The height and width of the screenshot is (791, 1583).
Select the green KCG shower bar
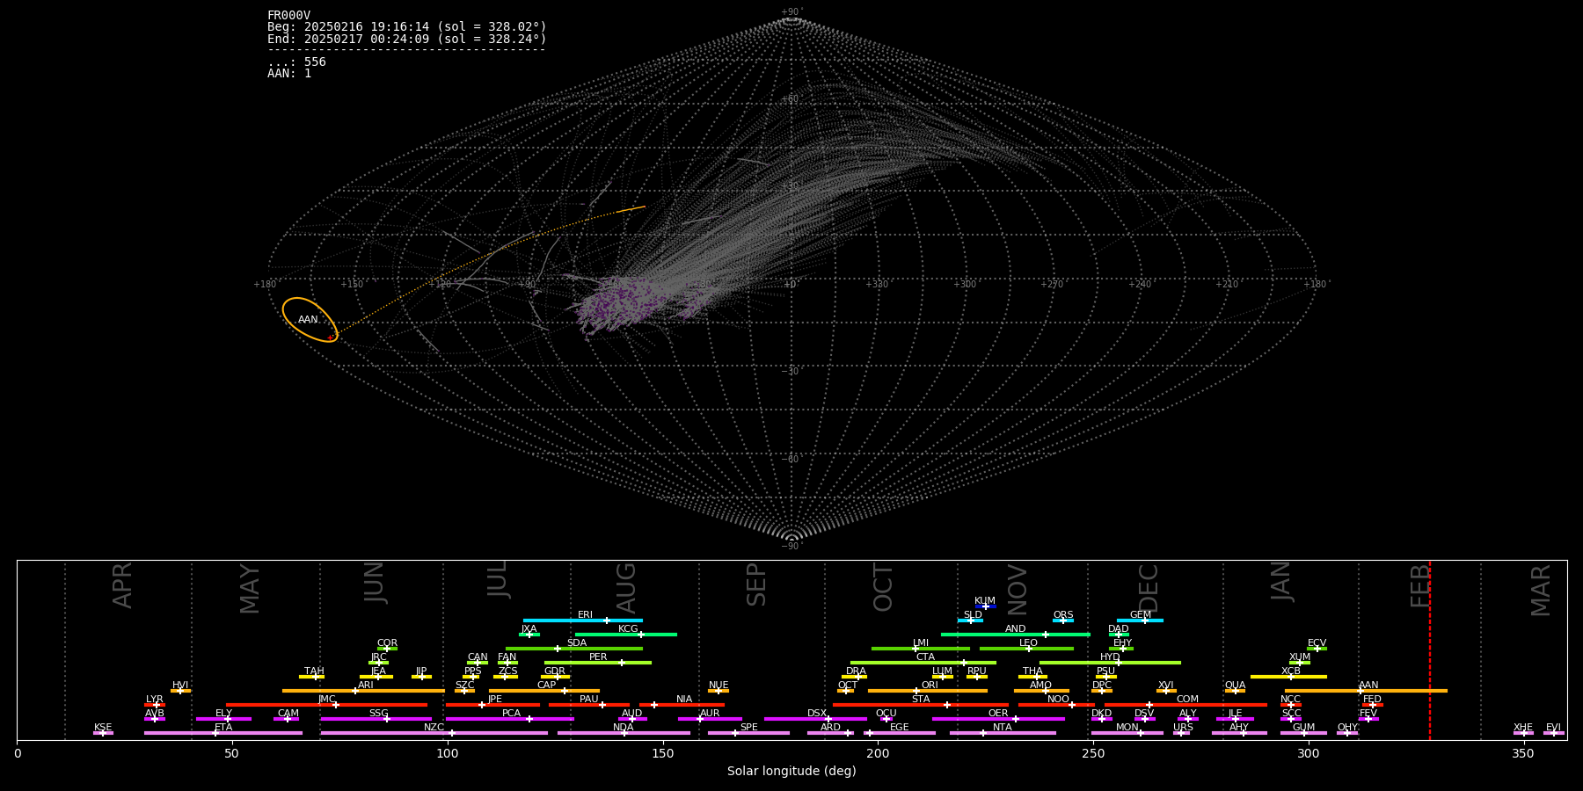coord(625,635)
